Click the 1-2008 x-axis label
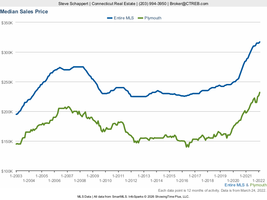 [80, 180]
